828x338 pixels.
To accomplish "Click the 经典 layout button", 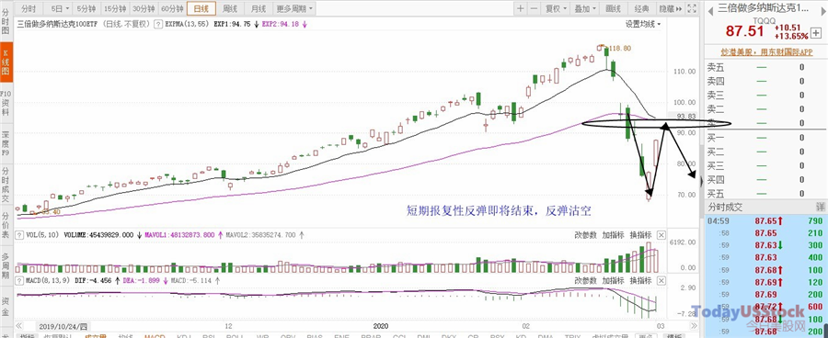I will pyautogui.click(x=640, y=8).
